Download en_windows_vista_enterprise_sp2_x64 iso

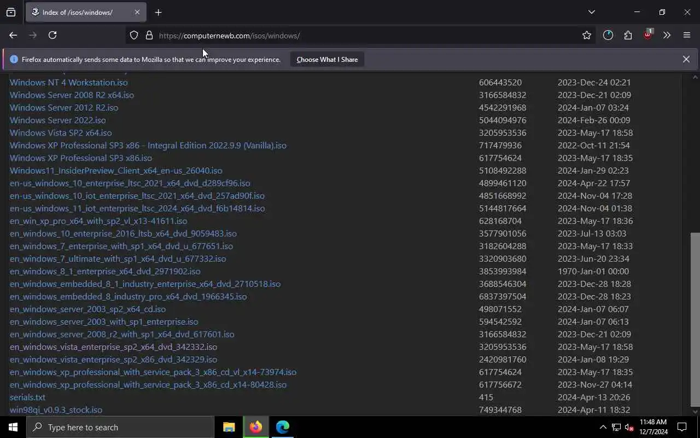113,347
